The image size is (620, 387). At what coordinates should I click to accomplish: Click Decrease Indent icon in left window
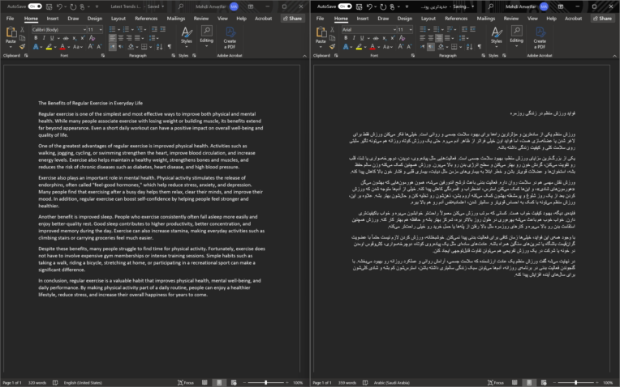pos(154,30)
